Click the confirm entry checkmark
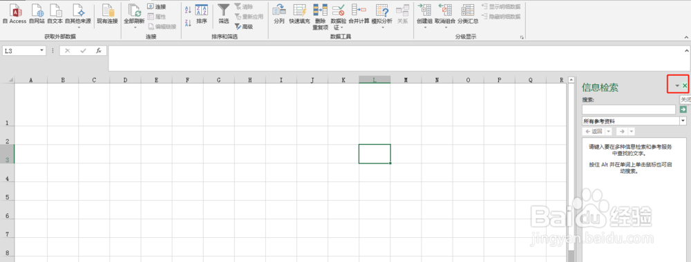Image resolution: width=691 pixels, height=262 pixels. click(x=83, y=51)
